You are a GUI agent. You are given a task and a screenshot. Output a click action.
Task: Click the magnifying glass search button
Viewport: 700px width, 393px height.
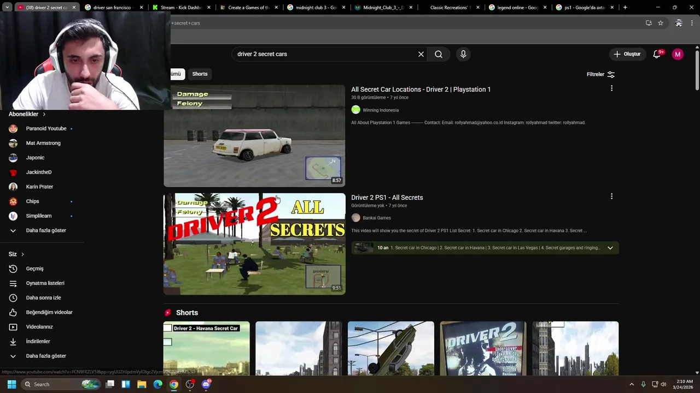click(439, 54)
